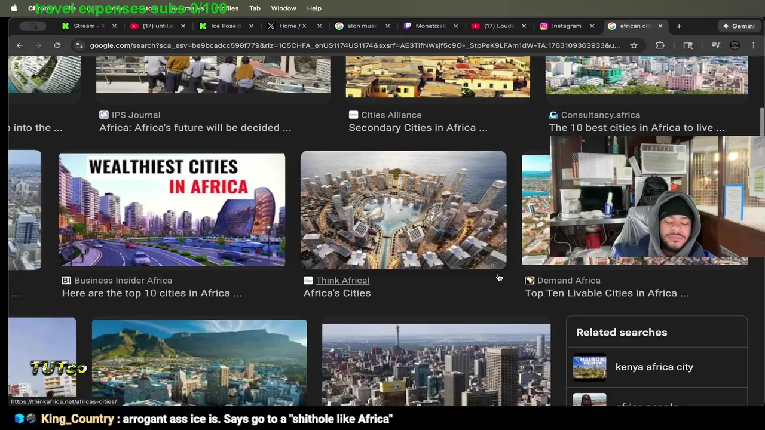
Task: Open the Wealthiest Cities in Africa thumbnail
Action: point(172,210)
